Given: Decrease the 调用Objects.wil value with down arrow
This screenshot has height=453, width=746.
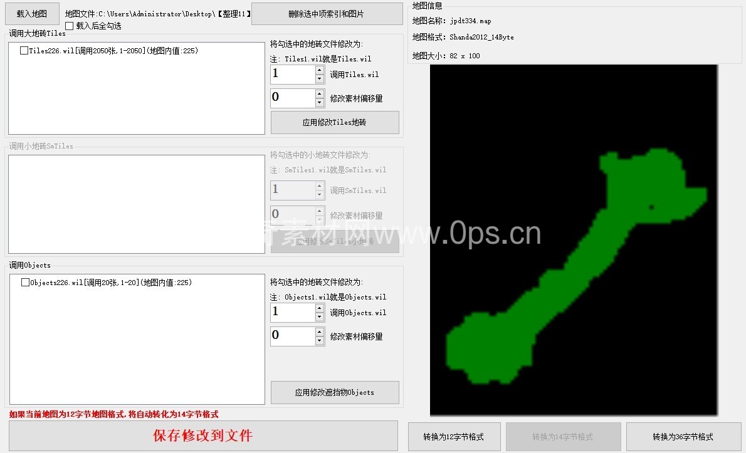Looking at the screenshot, I should (x=320, y=317).
